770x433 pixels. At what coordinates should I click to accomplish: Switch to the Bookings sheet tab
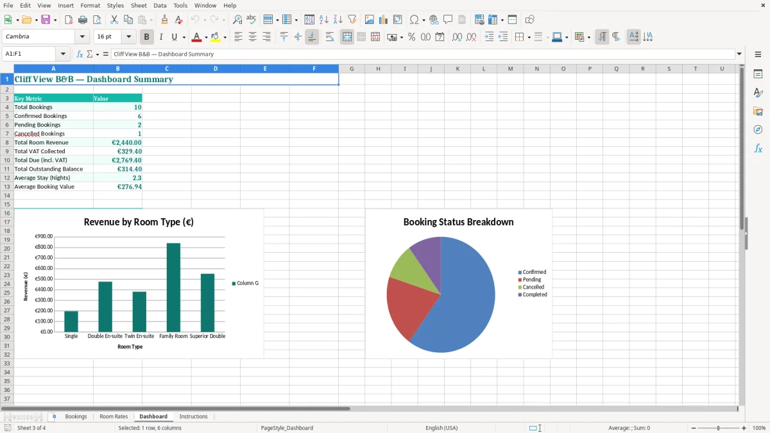76,416
